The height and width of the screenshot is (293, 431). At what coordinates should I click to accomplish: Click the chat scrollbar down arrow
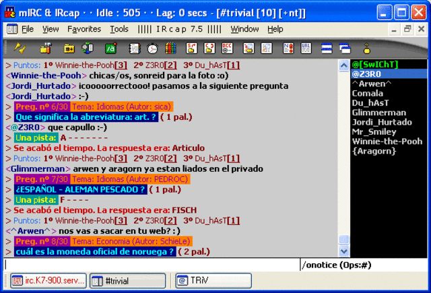click(343, 251)
